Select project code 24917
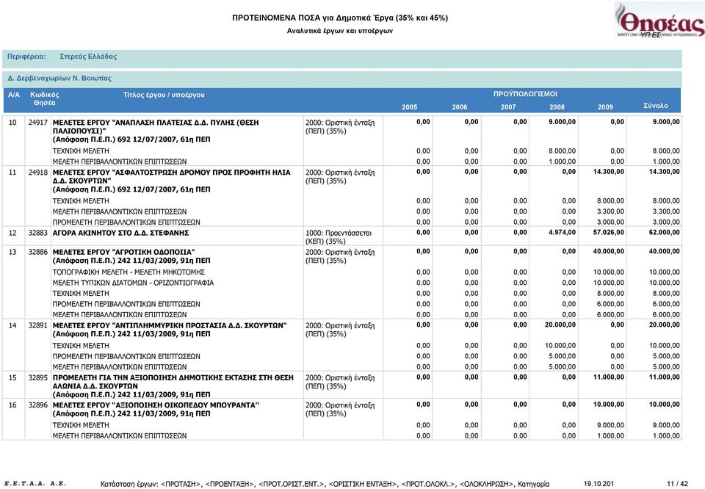This screenshot has height=489, width=705. coord(37,123)
